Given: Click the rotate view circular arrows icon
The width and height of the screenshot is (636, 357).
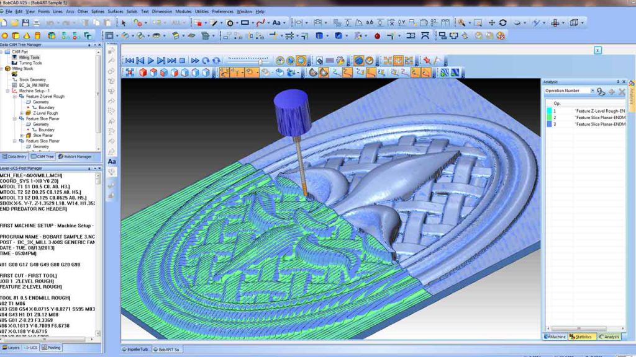Looking at the screenshot, I should click(503, 23).
